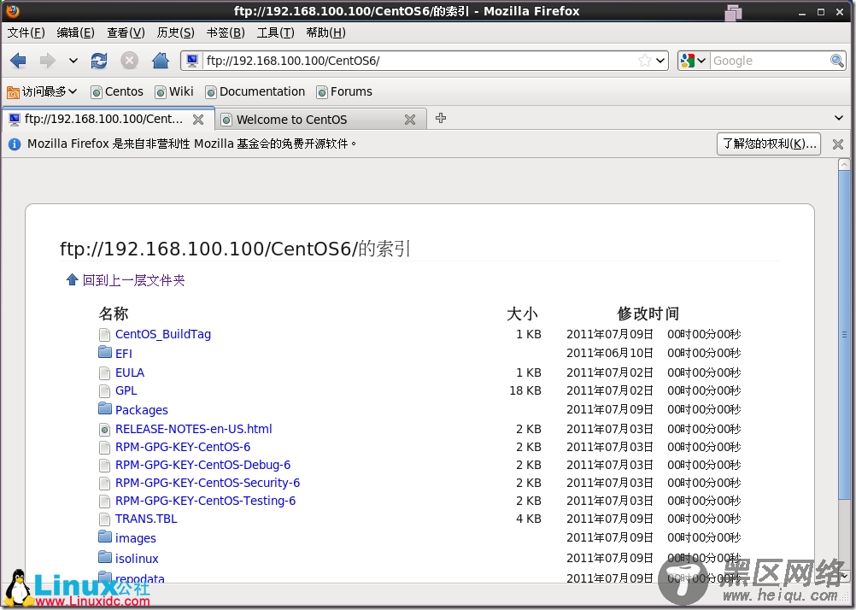Click the search magnifier icon
Image resolution: width=856 pixels, height=610 pixels.
tap(837, 61)
